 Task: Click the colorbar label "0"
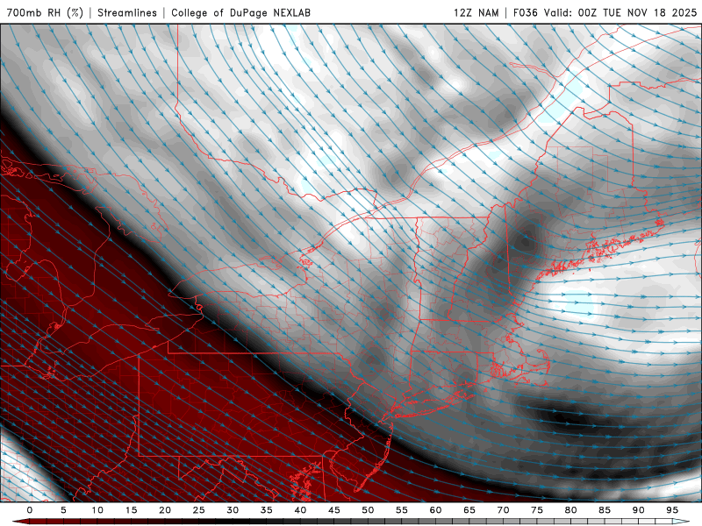[x=30, y=510]
